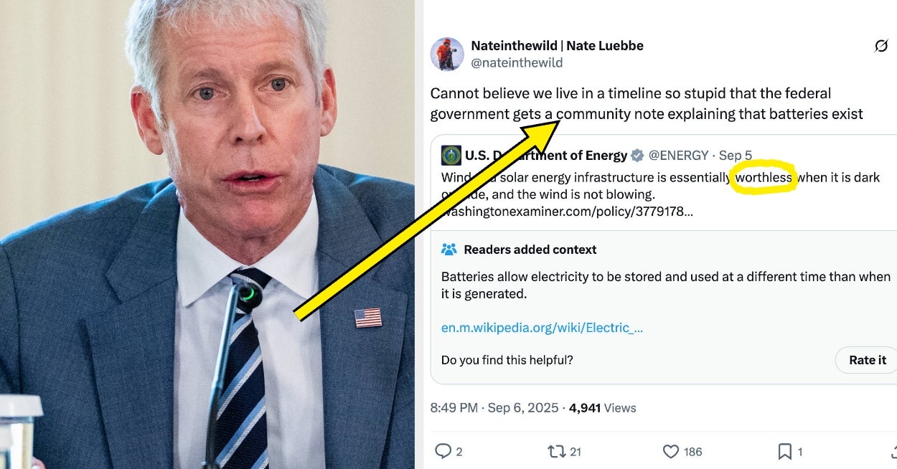Click the 8:49 PM Sep 6, 2025 timestamp
Screen dimensions: 897x469
point(494,407)
